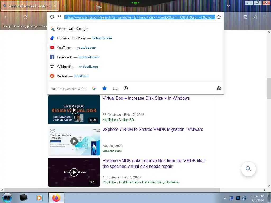Click the vmware.com source text
Image resolution: width=271 pixels, height=203 pixels.
tap(112, 151)
